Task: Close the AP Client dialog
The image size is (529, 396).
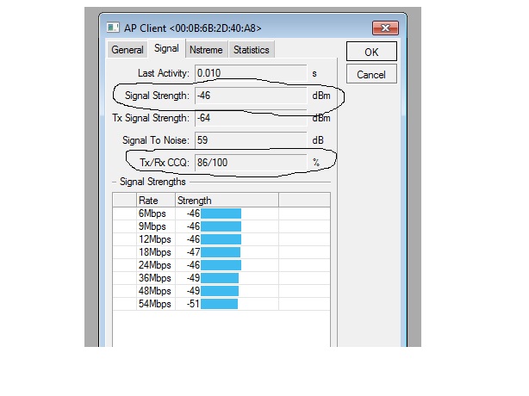Action: 385,28
